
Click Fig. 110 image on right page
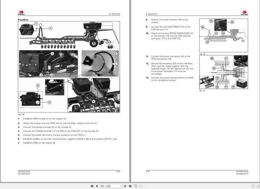(x=224, y=35)
